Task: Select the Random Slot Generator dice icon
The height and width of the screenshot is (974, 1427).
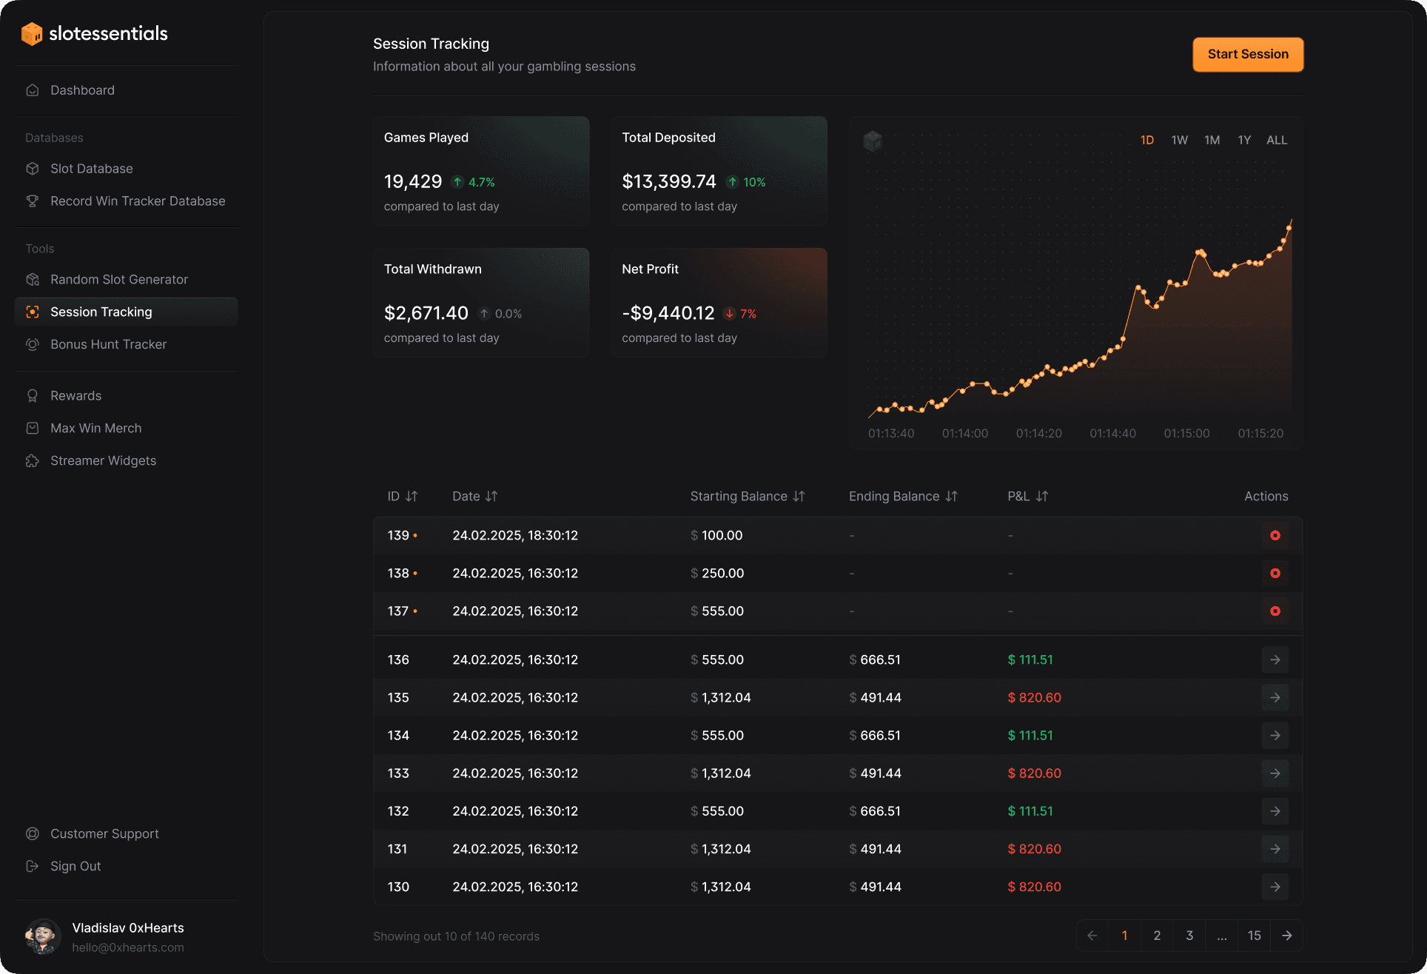Action: click(32, 279)
